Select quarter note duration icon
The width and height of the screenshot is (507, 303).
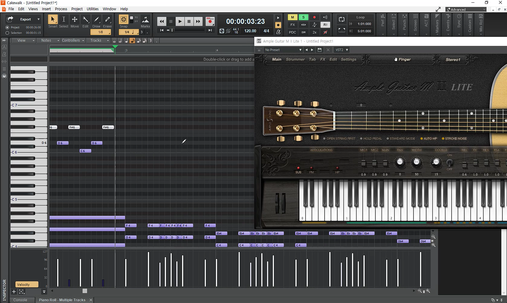(x=126, y=41)
